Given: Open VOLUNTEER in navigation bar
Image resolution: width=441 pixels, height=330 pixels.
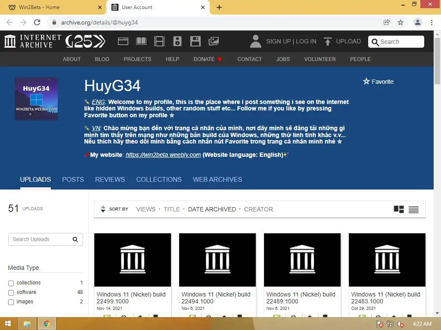Looking at the screenshot, I should 320,59.
